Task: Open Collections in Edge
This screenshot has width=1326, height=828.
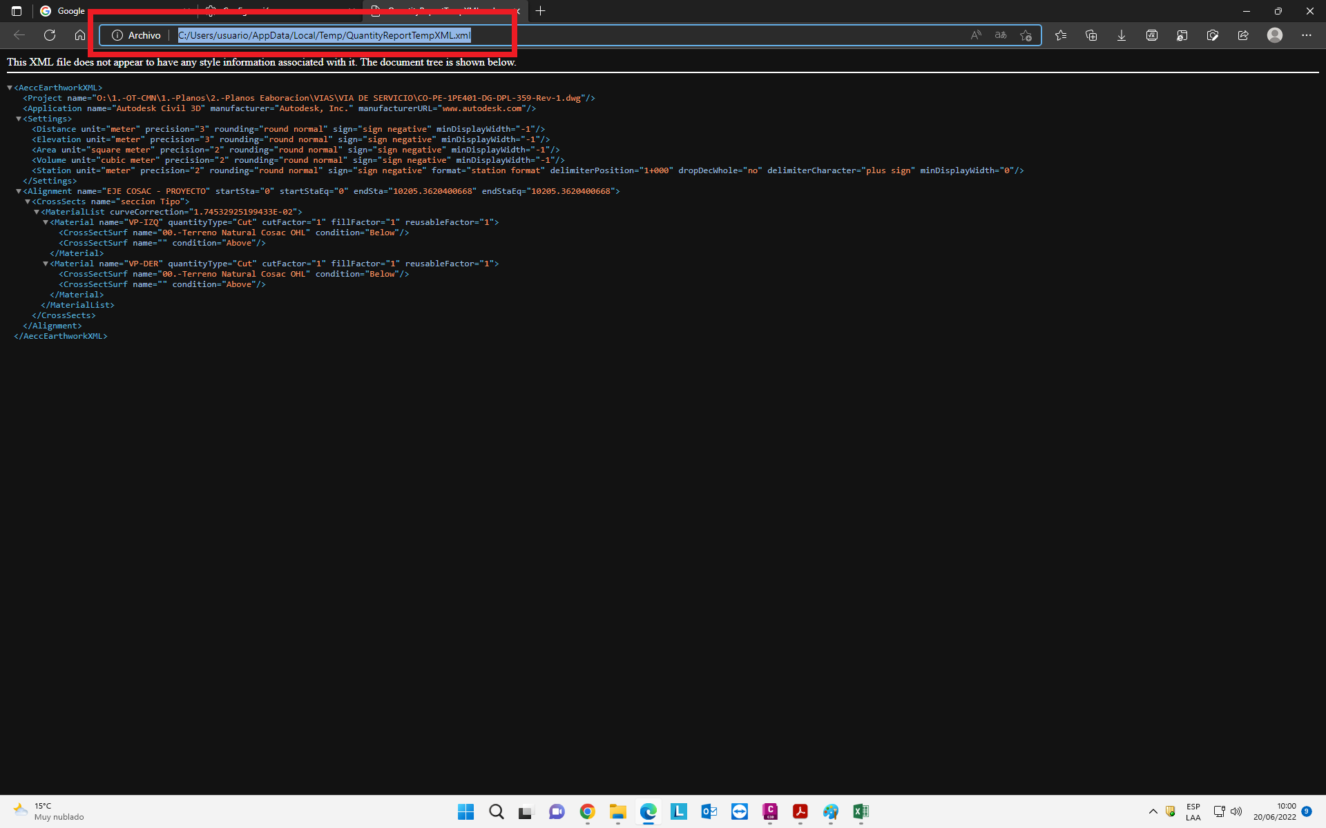Action: [x=1091, y=35]
